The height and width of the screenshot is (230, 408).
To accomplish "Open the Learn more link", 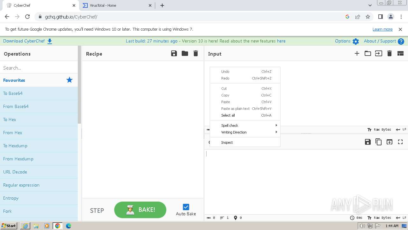I will click(x=382, y=29).
